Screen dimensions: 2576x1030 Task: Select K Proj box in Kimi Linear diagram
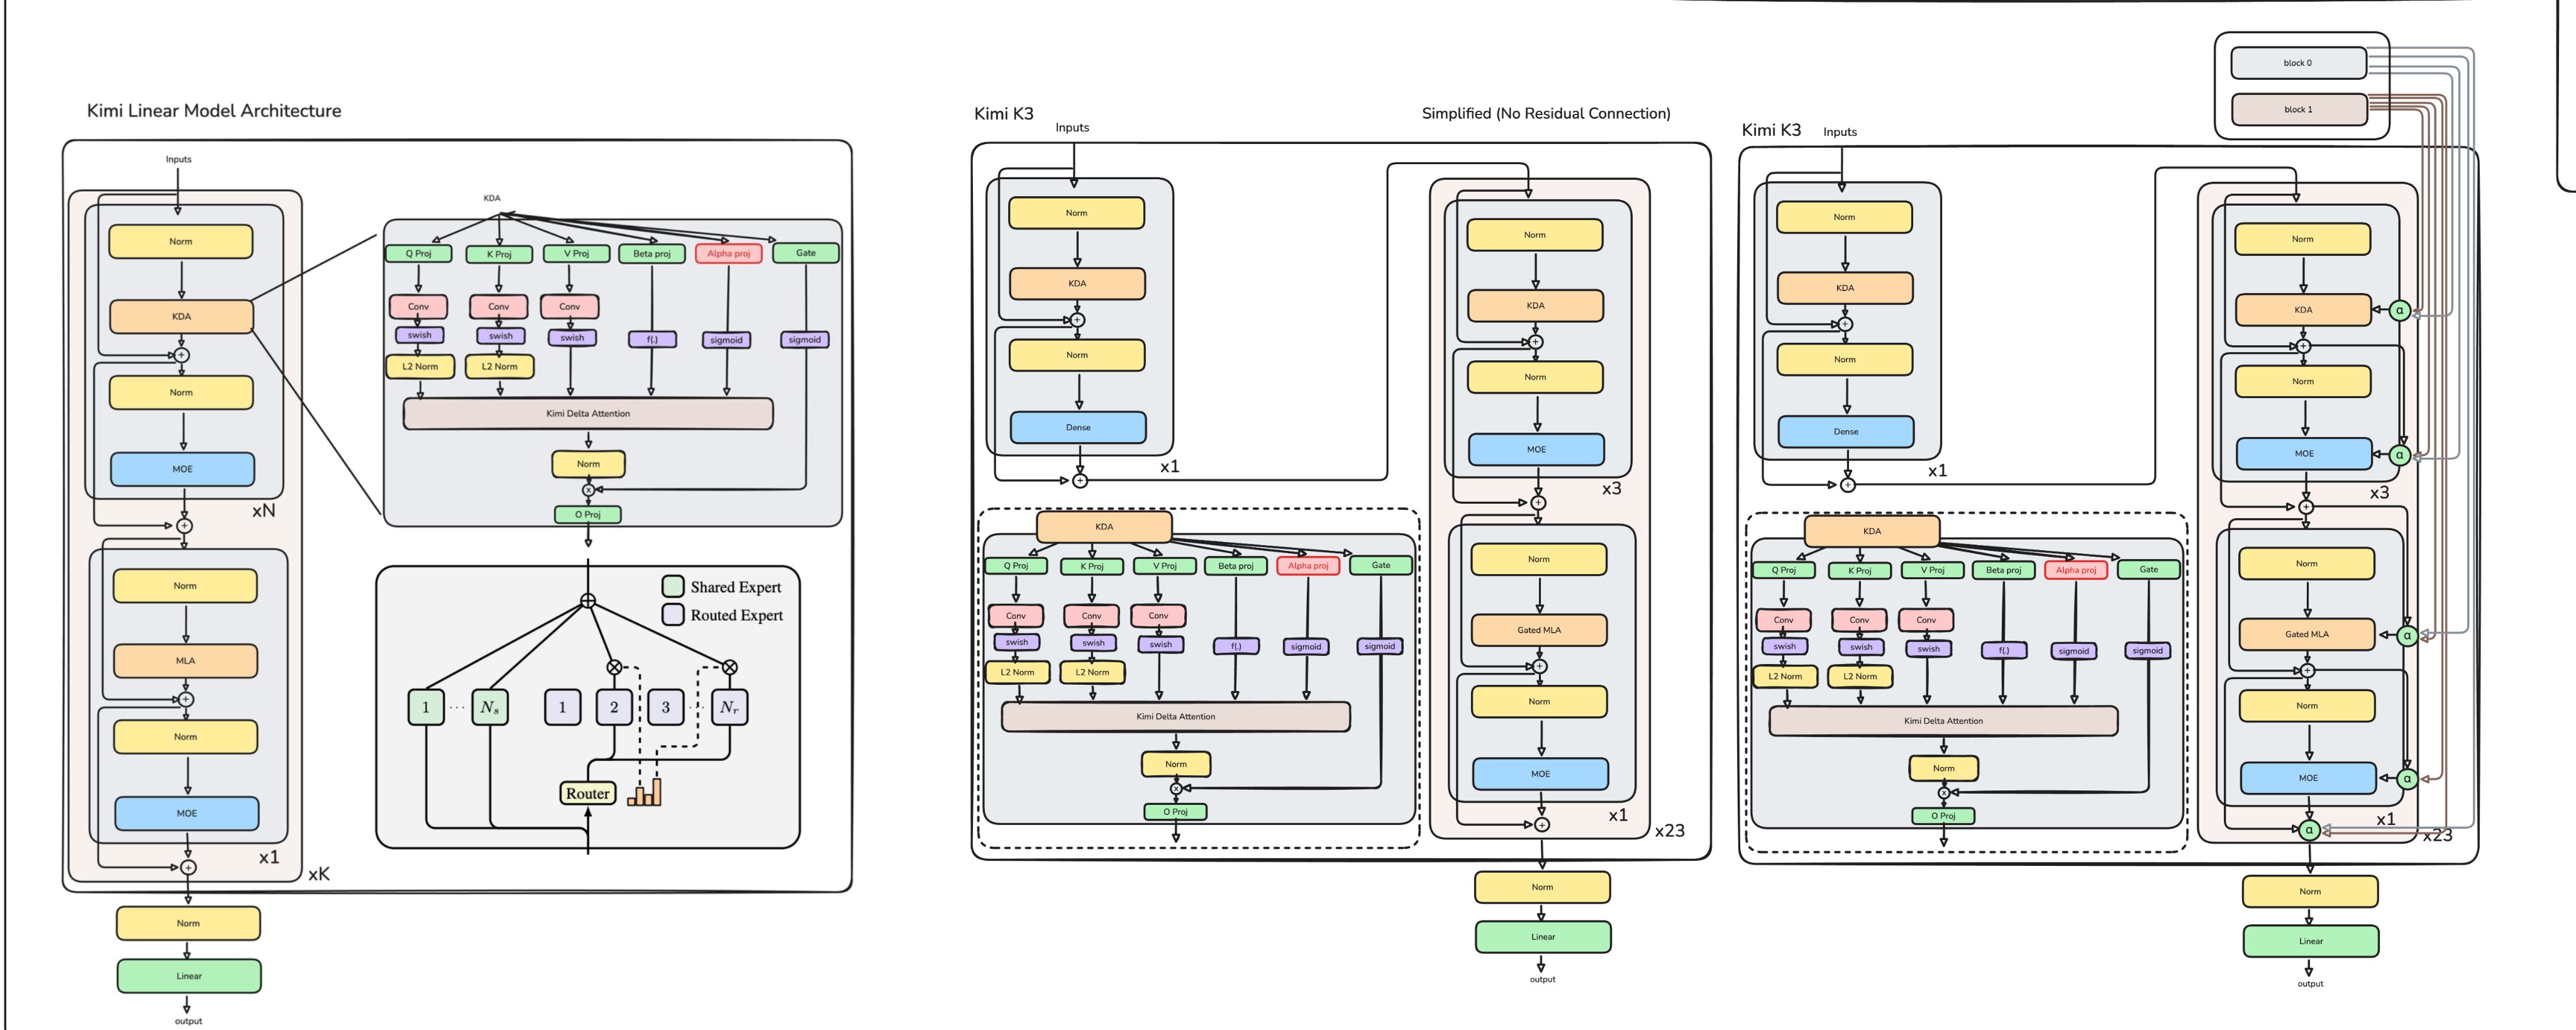click(x=499, y=254)
